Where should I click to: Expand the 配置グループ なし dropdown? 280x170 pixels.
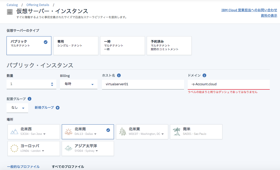click(x=17, y=108)
